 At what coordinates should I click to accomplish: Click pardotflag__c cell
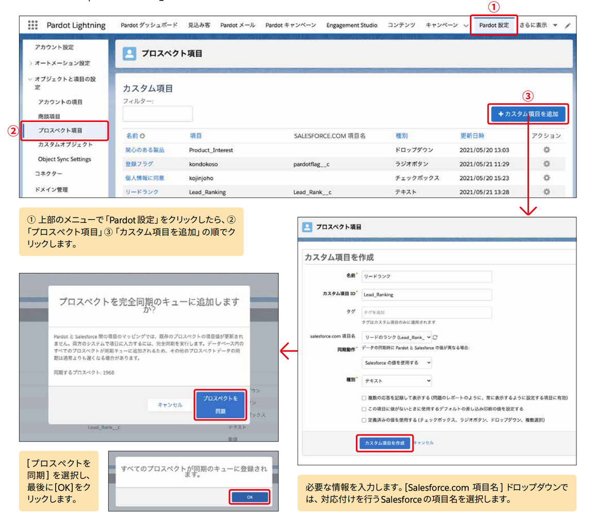point(311,165)
